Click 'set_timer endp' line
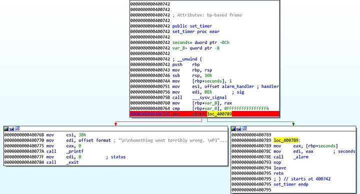This screenshot has height=194, width=360. (x=291, y=184)
